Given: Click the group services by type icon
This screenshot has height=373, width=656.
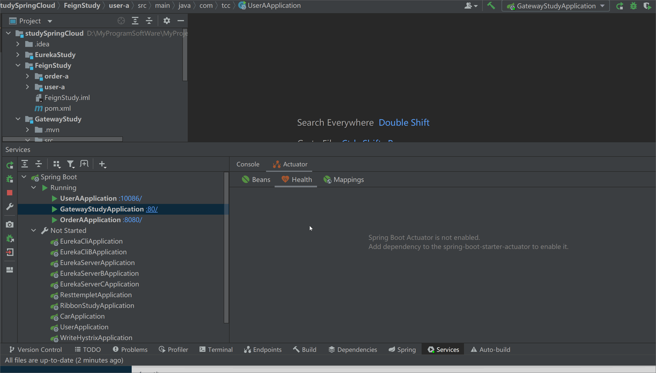Looking at the screenshot, I should coord(56,164).
